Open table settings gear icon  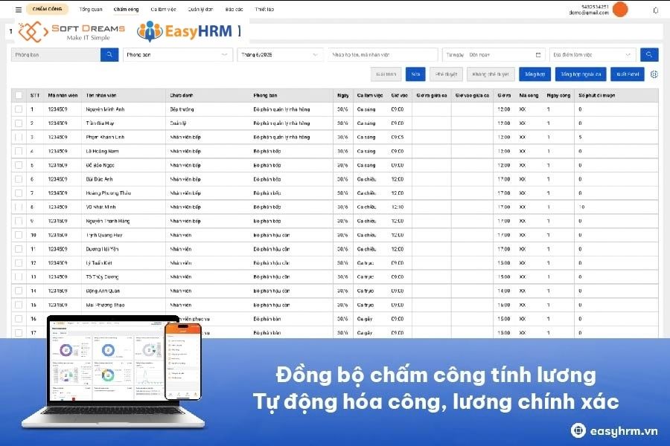654,74
